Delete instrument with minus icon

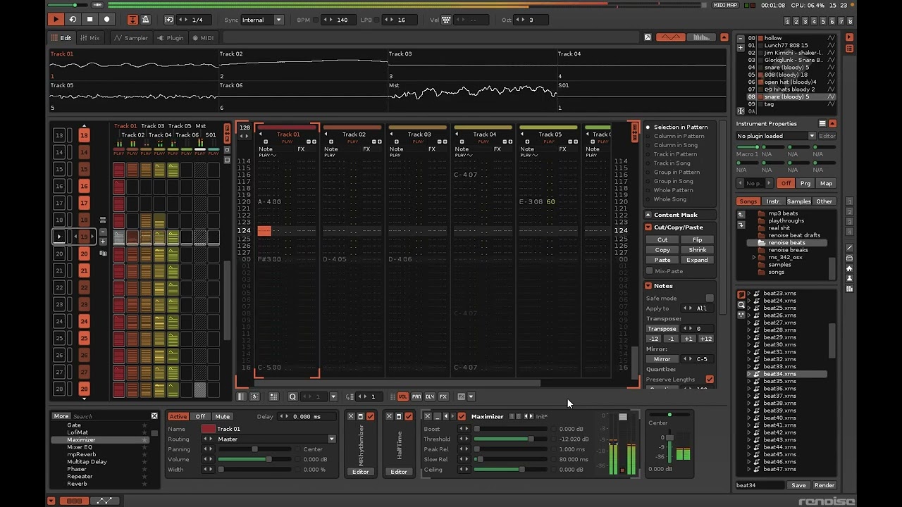(741, 39)
